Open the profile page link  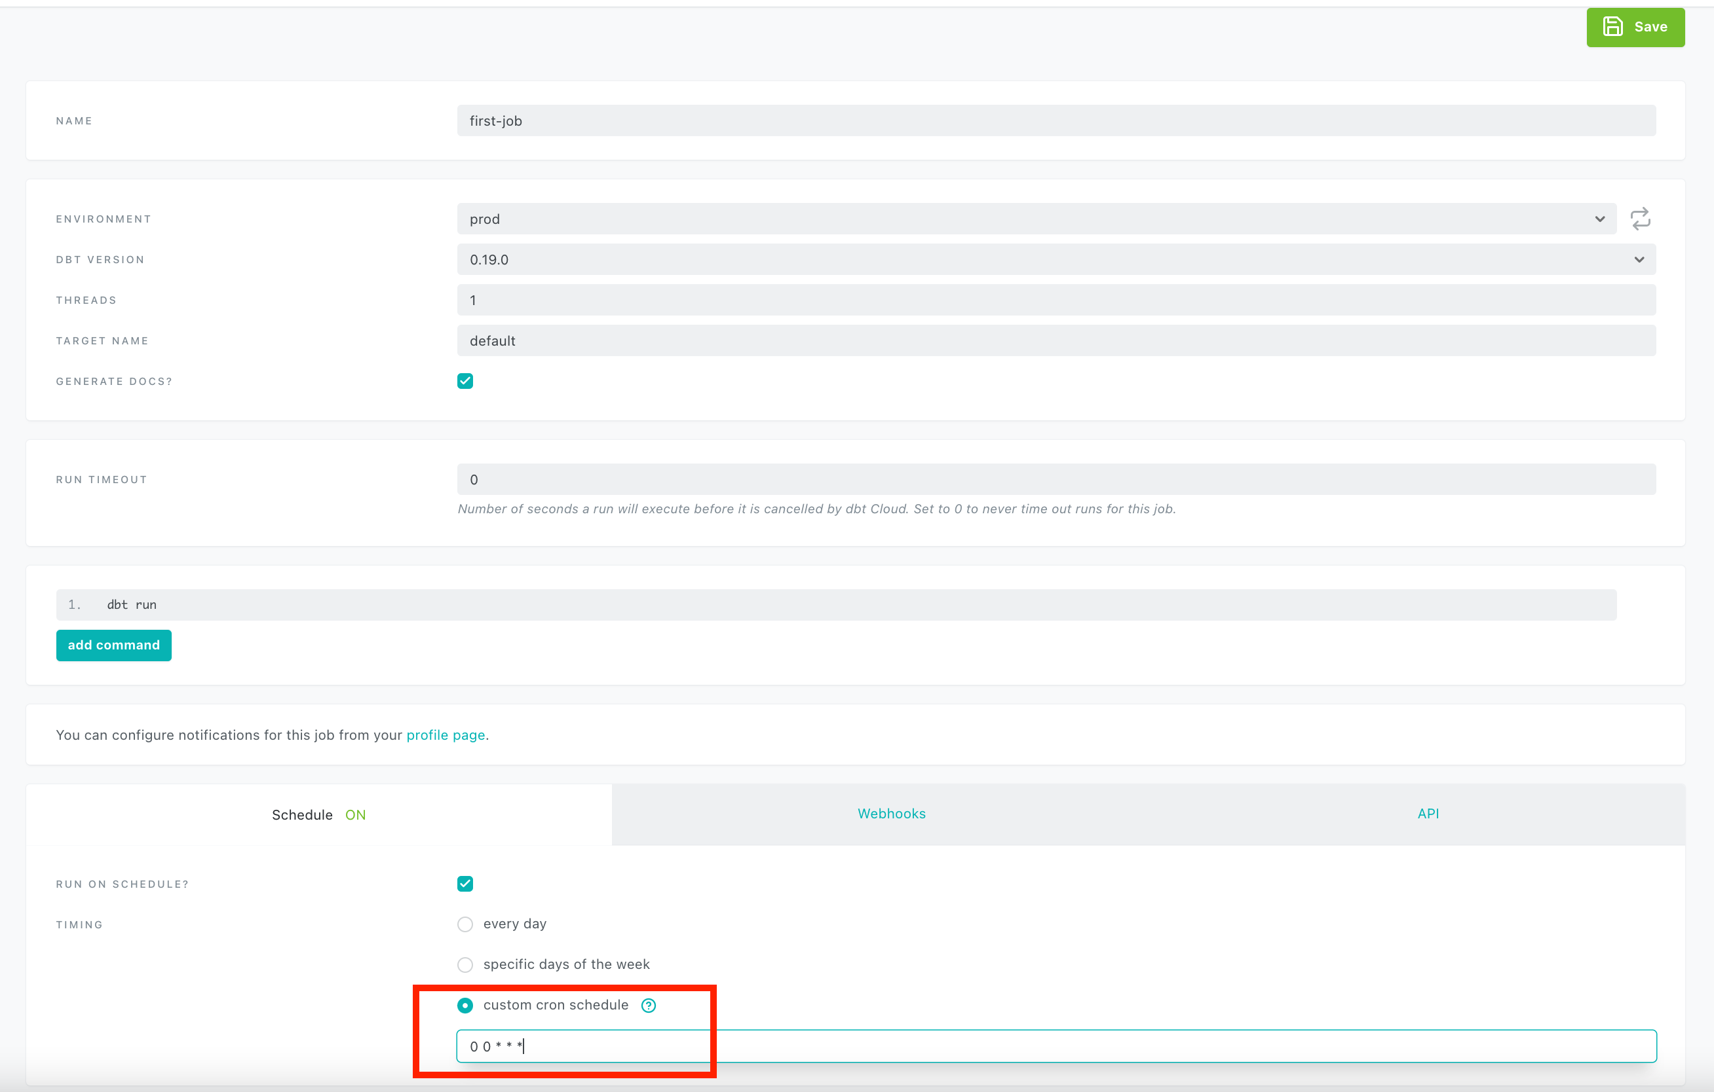pos(446,735)
